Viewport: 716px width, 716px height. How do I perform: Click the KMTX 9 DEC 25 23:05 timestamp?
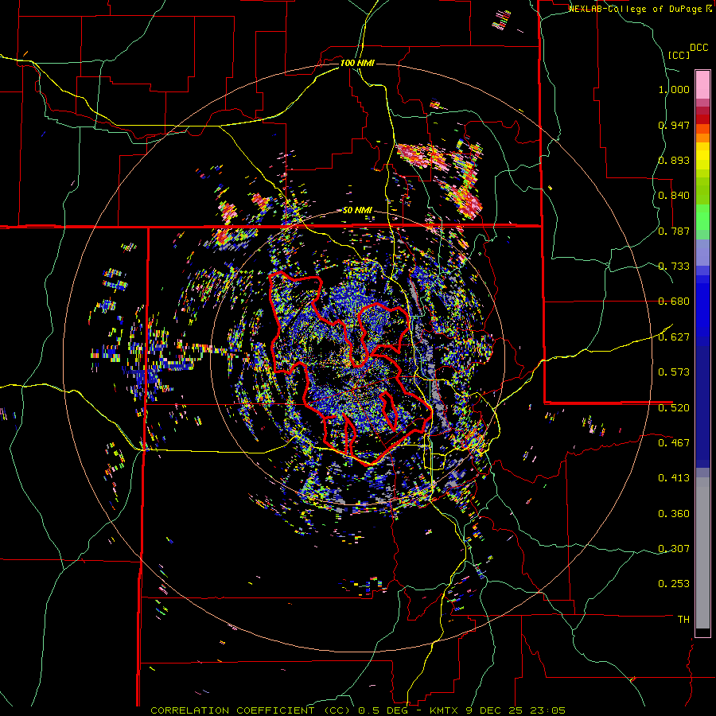(x=497, y=710)
